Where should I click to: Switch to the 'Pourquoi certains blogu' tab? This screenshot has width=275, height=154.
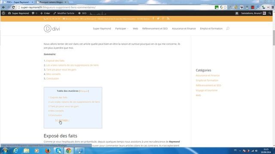click(x=51, y=2)
